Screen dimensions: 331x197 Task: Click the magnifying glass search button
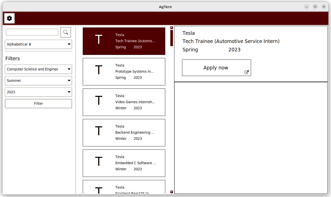point(66,32)
